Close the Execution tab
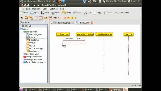This screenshot has width=161, height=91. [92, 23]
